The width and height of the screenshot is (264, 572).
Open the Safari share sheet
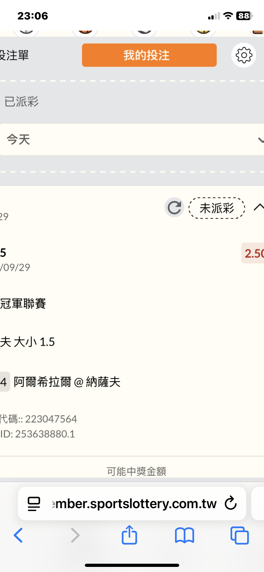[129, 535]
